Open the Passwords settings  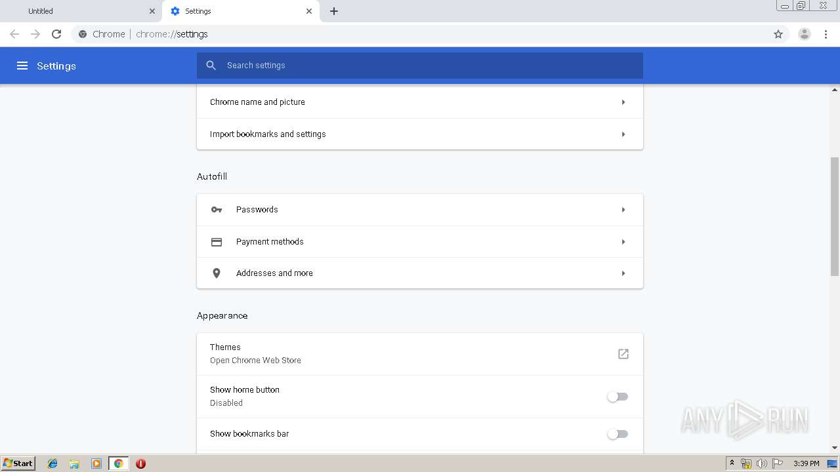[x=420, y=210]
